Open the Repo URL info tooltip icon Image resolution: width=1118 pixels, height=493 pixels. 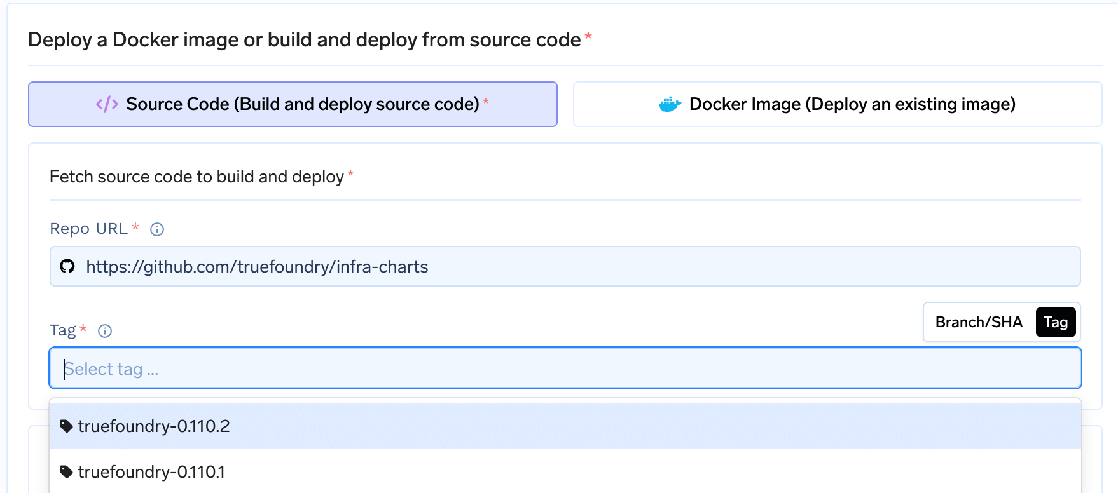point(157,229)
